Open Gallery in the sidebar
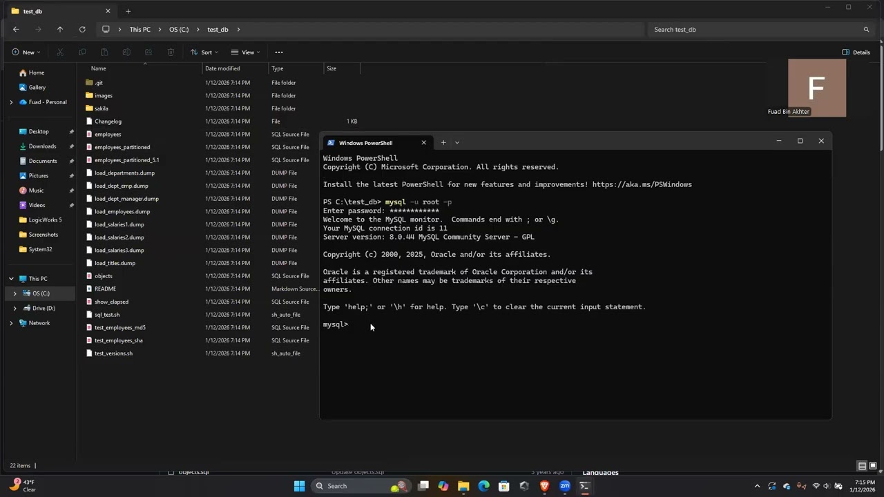884x497 pixels. pyautogui.click(x=37, y=87)
